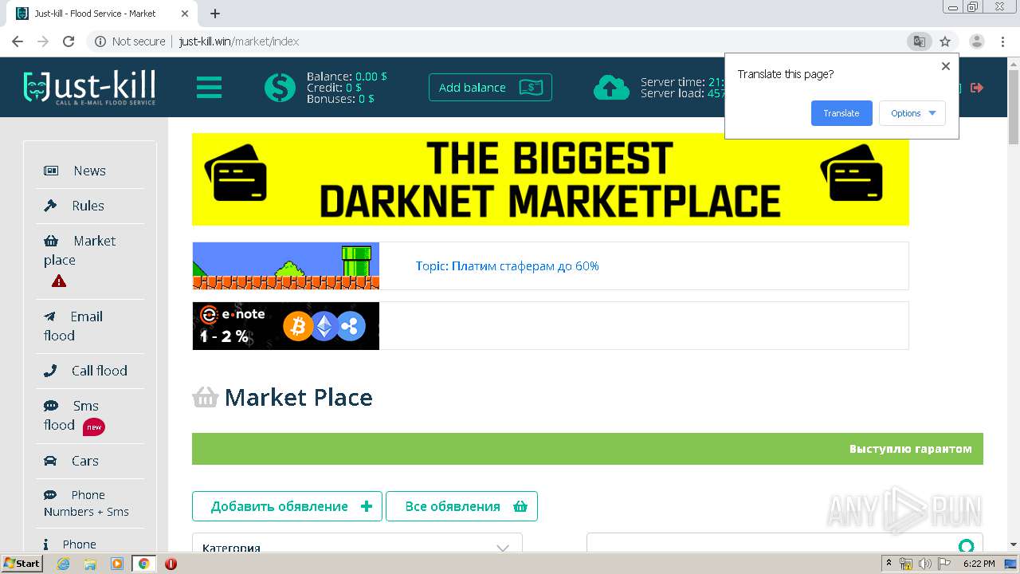The height and width of the screenshot is (574, 1020).
Task: Click the Not secure site info icon
Action: (100, 41)
